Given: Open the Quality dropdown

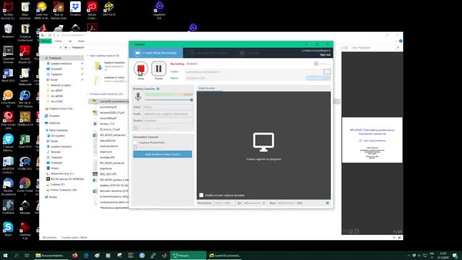Looking at the screenshot, I should coord(168,121).
